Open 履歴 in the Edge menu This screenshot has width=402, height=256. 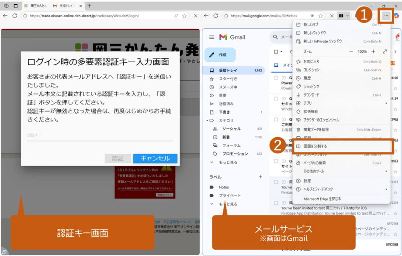point(341,78)
